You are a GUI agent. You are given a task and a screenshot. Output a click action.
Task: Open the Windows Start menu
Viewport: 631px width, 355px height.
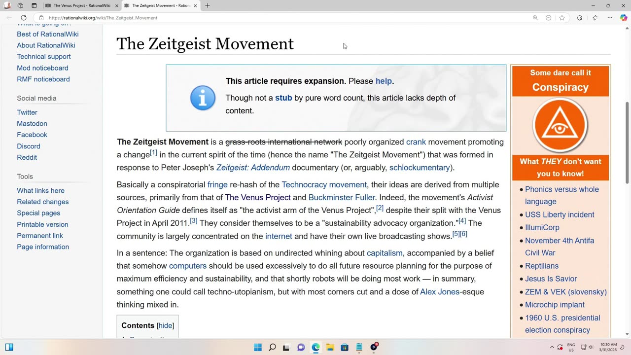(x=258, y=347)
